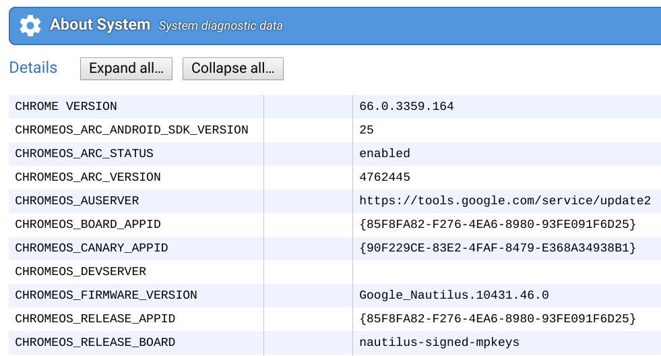Click the Google_Nautilus firmware version value

453,295
